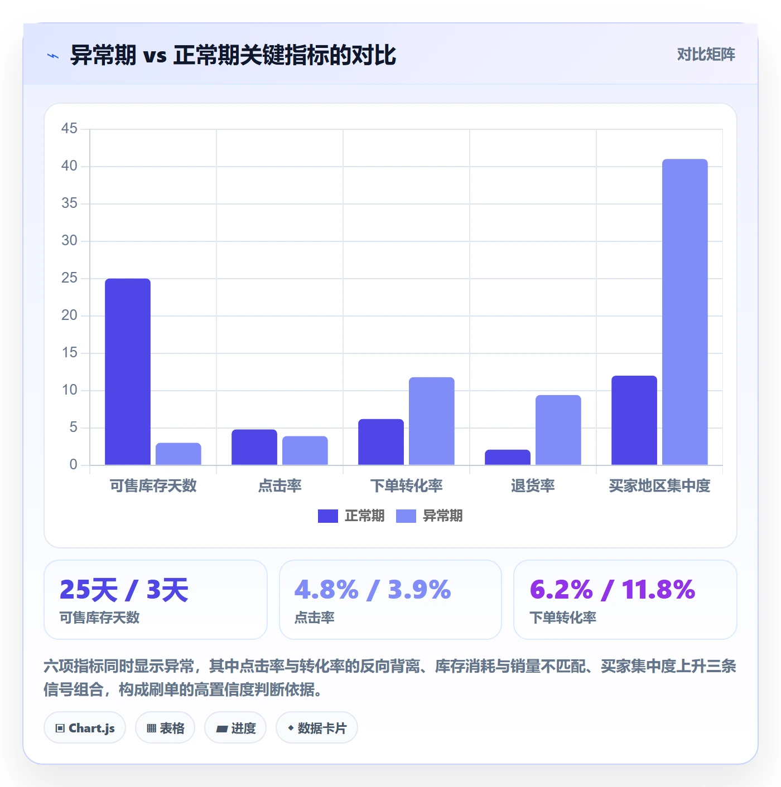
Task: Click the 正常期 legend label
Action: 364,516
